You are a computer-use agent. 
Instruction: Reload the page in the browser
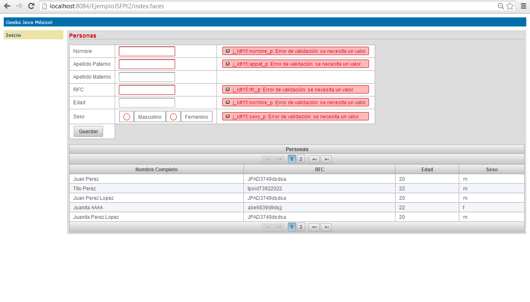[x=31, y=6]
